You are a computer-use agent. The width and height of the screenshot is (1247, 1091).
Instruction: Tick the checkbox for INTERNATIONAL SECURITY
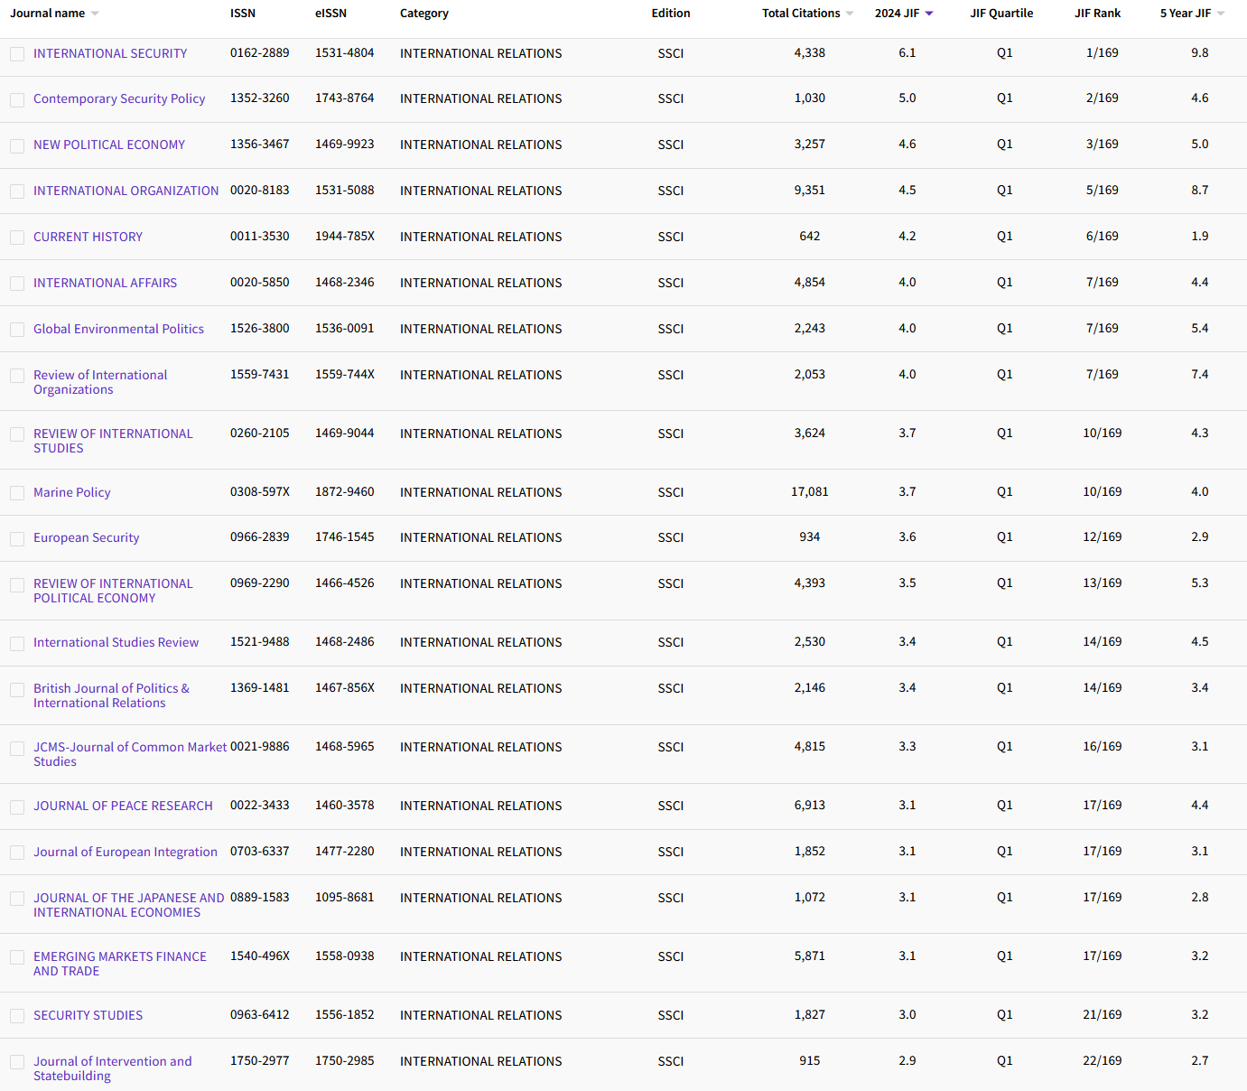(17, 54)
